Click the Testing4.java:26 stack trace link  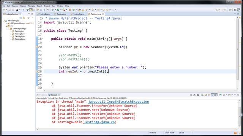click(99, 122)
